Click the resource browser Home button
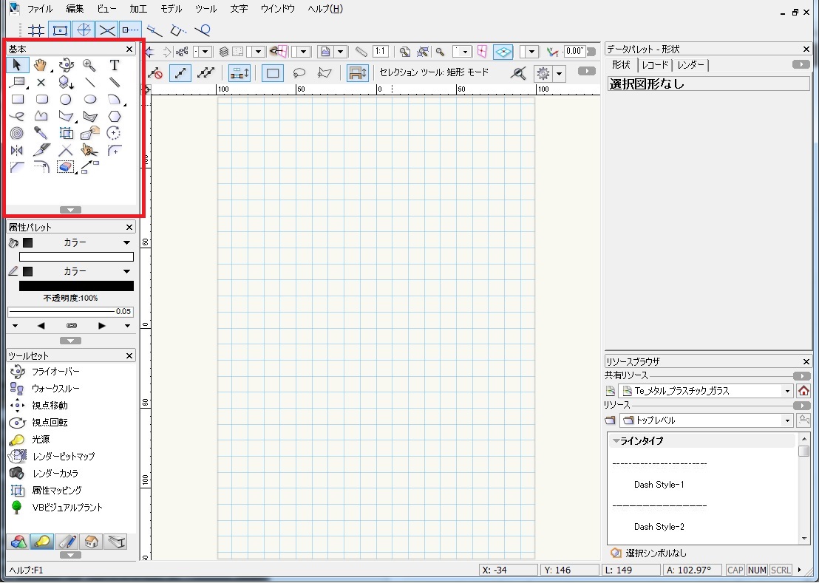Image resolution: width=819 pixels, height=583 pixels. click(x=803, y=391)
